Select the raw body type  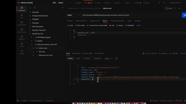(x=110, y=25)
